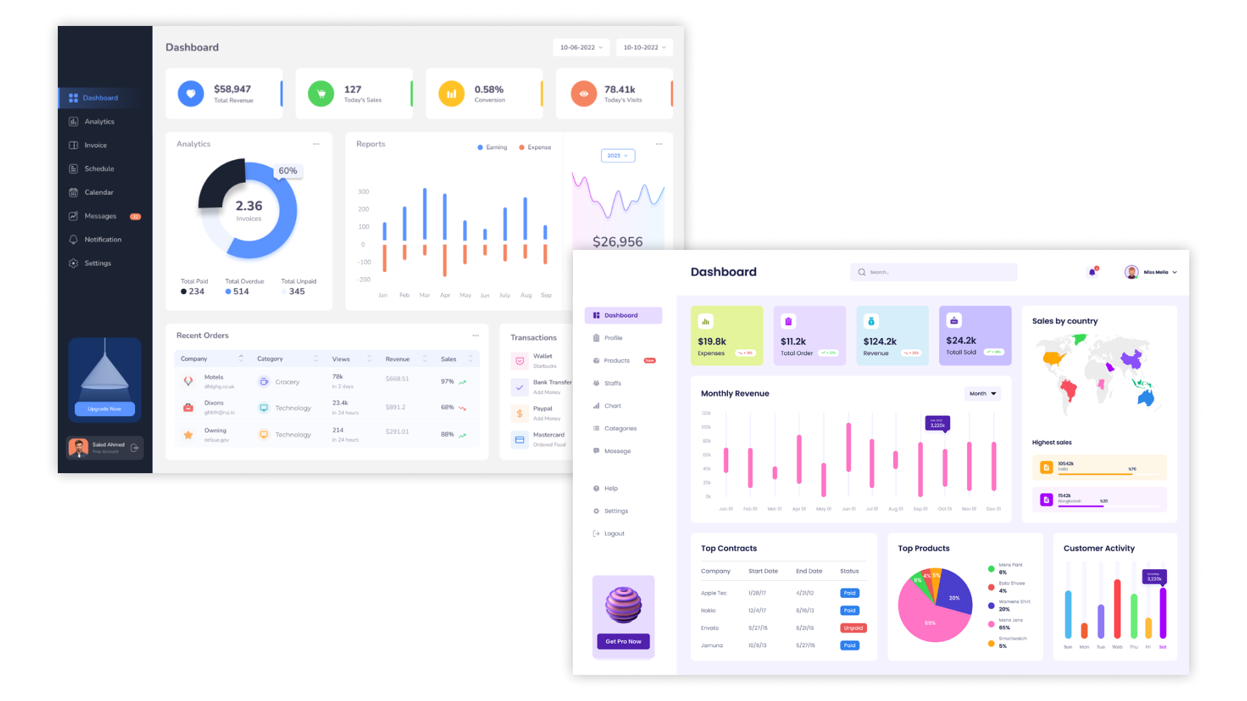The height and width of the screenshot is (701, 1247).
Task: Click the Get Pro Now button
Action: click(x=623, y=641)
